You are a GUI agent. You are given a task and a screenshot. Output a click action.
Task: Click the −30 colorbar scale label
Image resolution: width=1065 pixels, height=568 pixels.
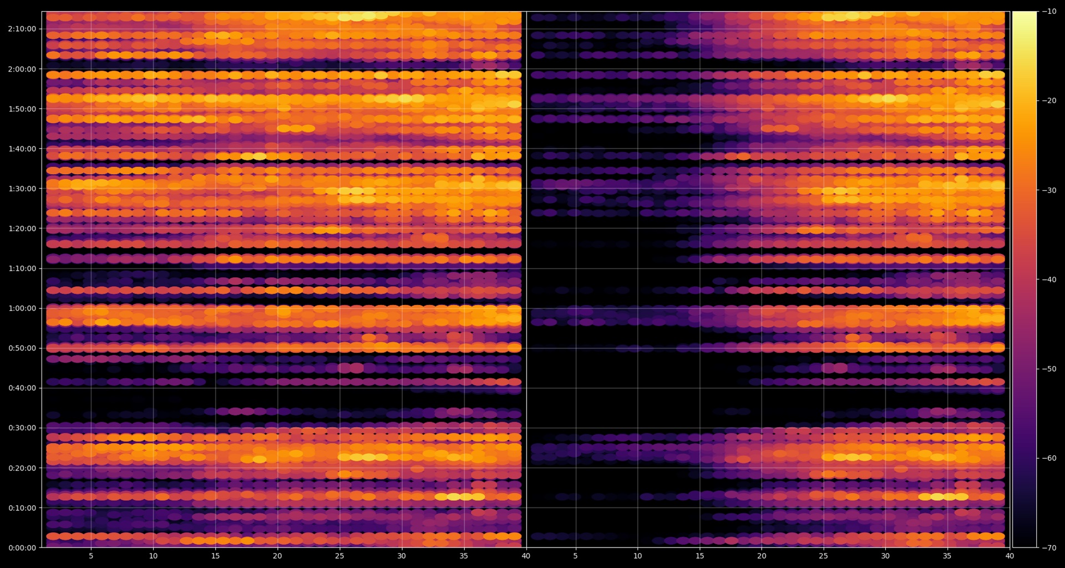pyautogui.click(x=1049, y=190)
